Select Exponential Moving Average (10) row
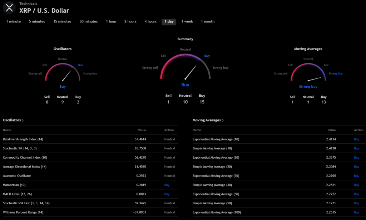Image resolution: width=366 pixels, height=220 pixels. tap(279, 139)
